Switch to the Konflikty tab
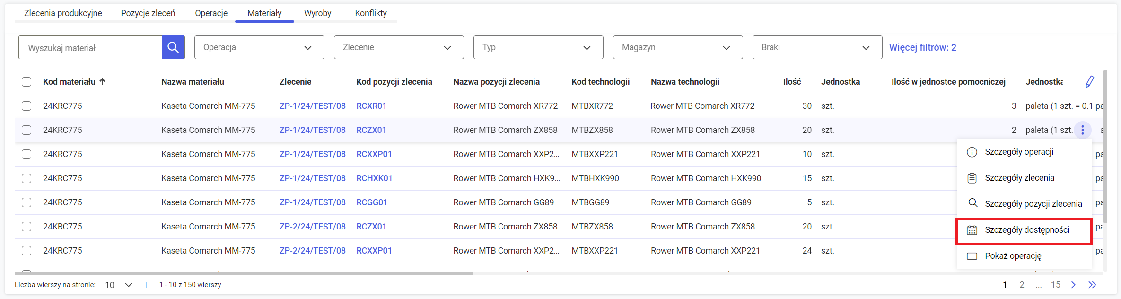 click(x=371, y=13)
